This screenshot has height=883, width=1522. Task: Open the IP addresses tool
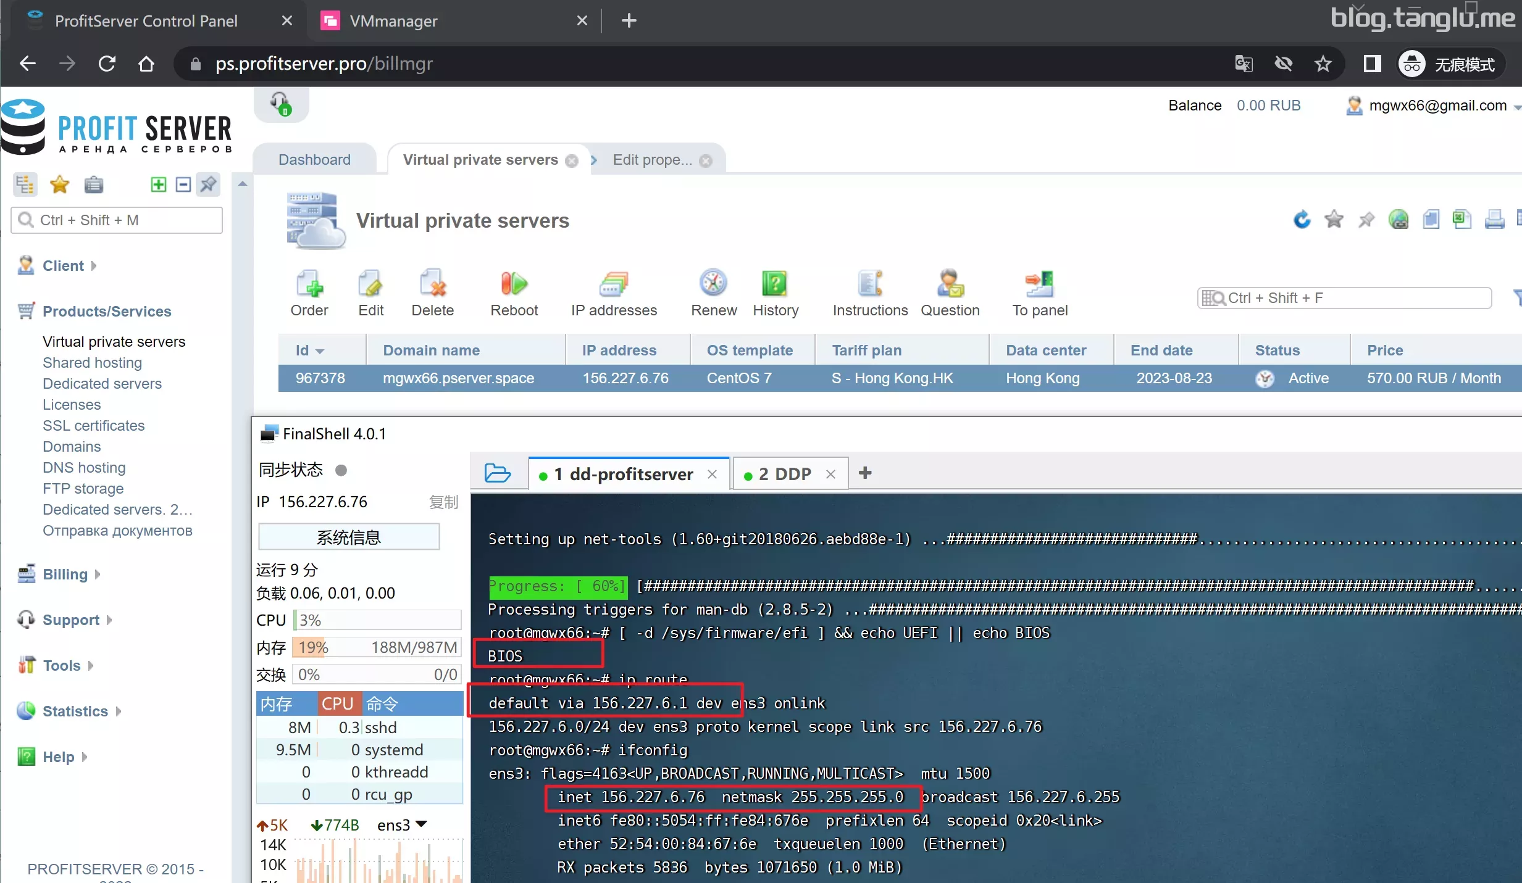[x=613, y=284]
